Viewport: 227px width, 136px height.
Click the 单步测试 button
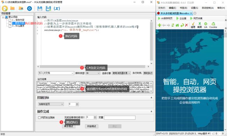click(x=69, y=127)
